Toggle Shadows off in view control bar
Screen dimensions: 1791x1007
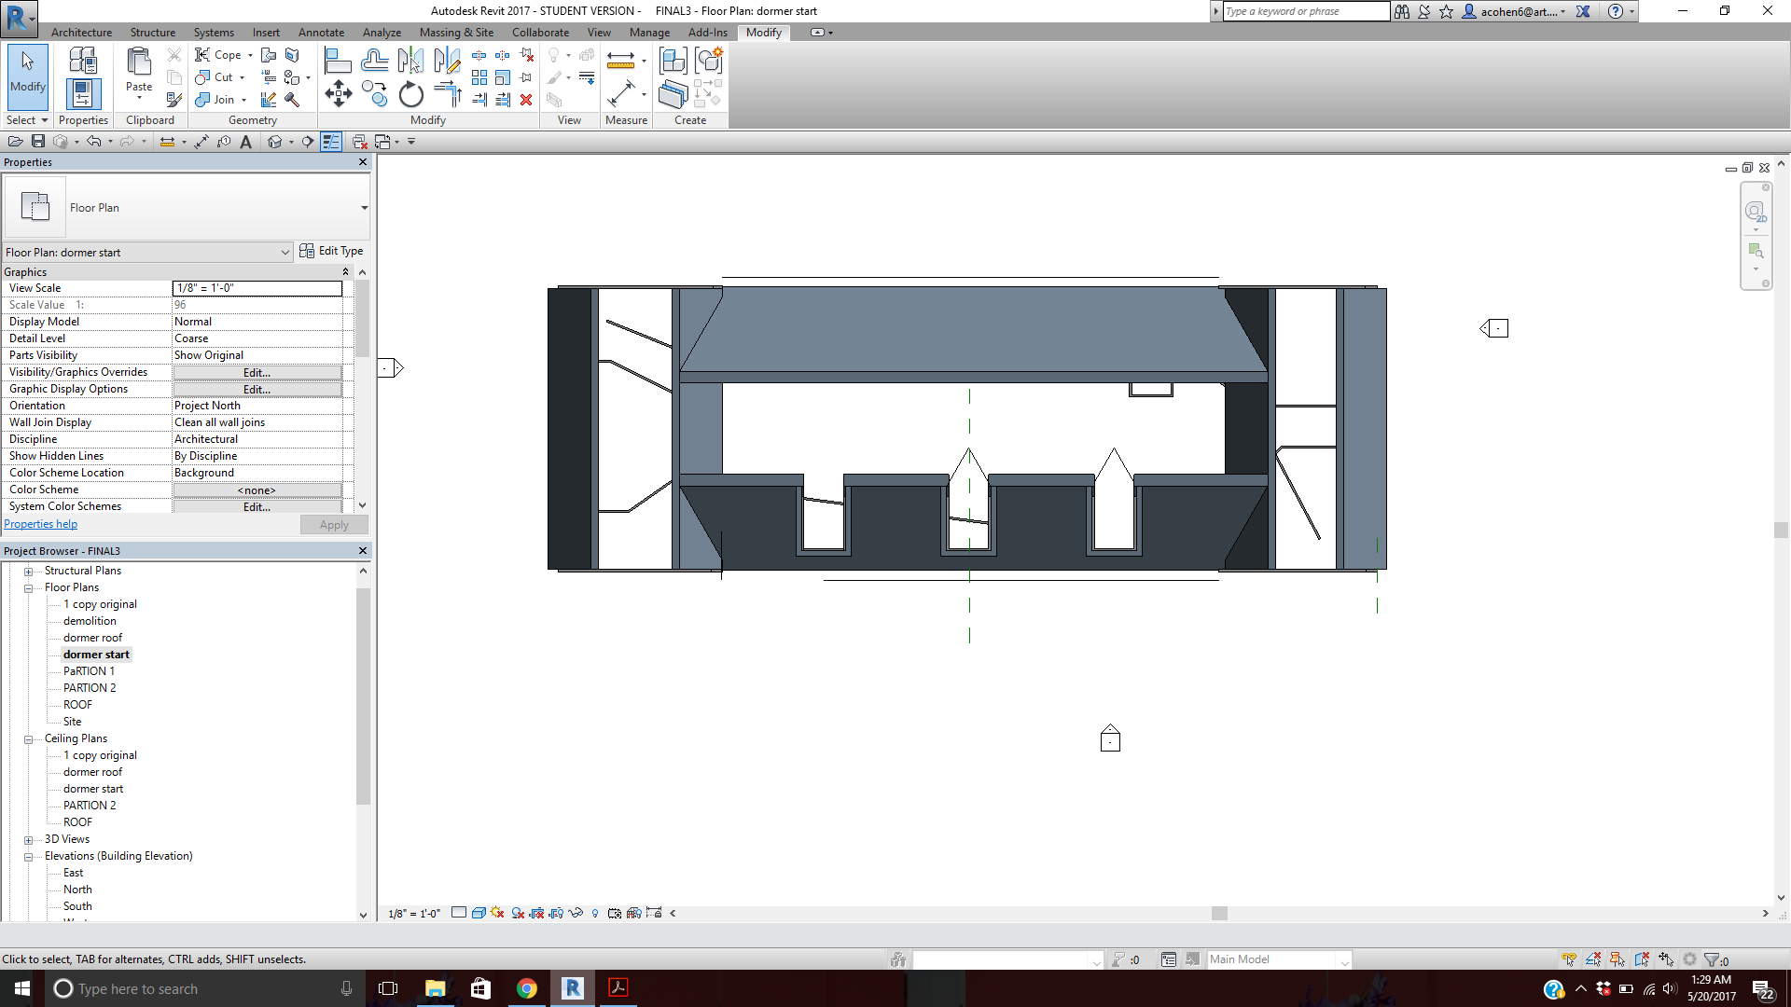pos(518,913)
